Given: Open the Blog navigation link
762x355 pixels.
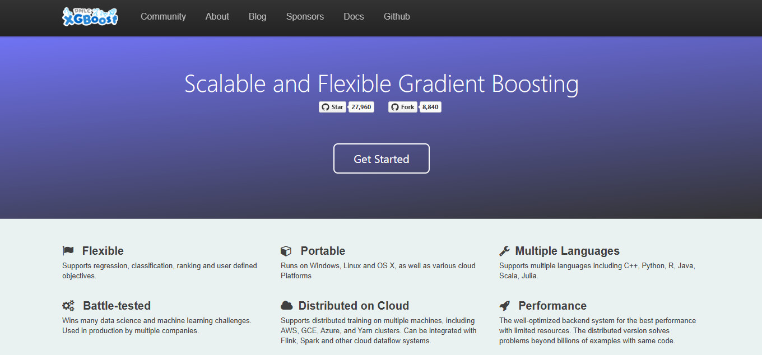Looking at the screenshot, I should point(257,17).
